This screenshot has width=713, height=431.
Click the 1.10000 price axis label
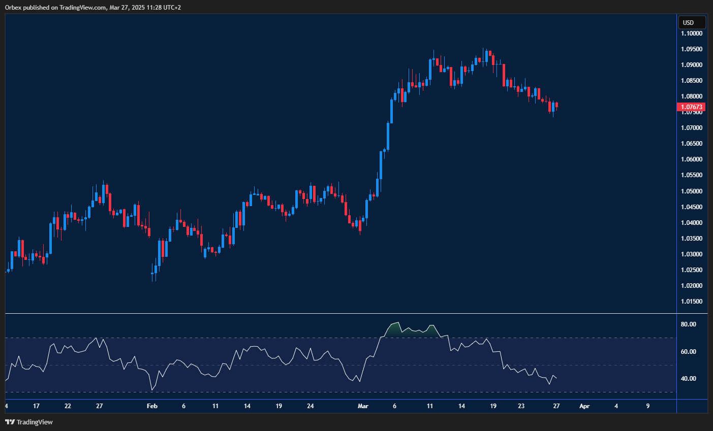[x=691, y=34]
